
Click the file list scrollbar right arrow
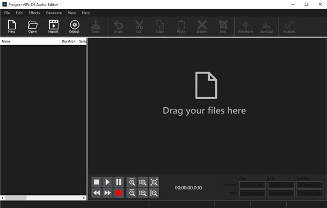pos(84,198)
